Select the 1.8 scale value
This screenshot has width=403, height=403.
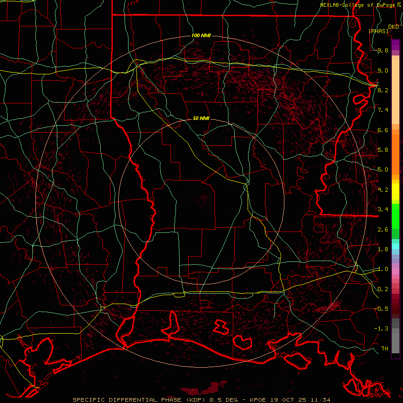[x=383, y=249]
